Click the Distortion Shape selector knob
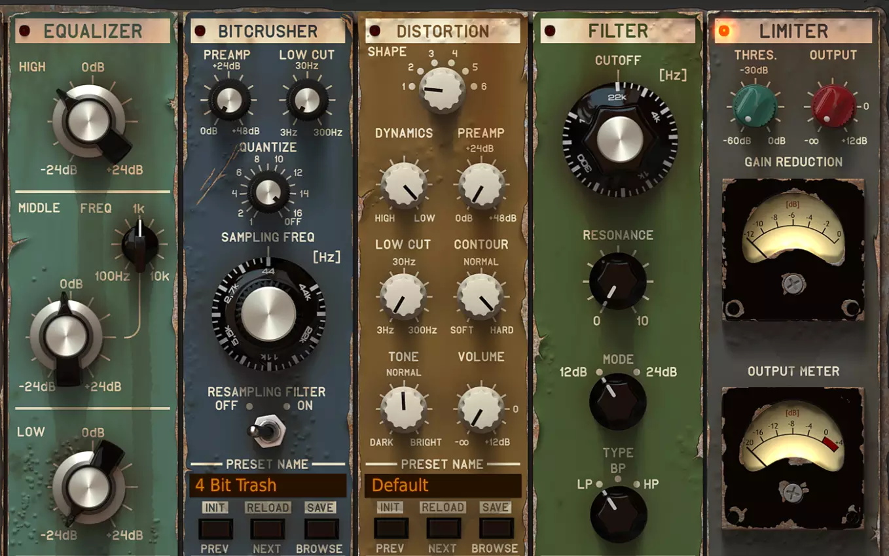889x556 pixels. coord(442,90)
